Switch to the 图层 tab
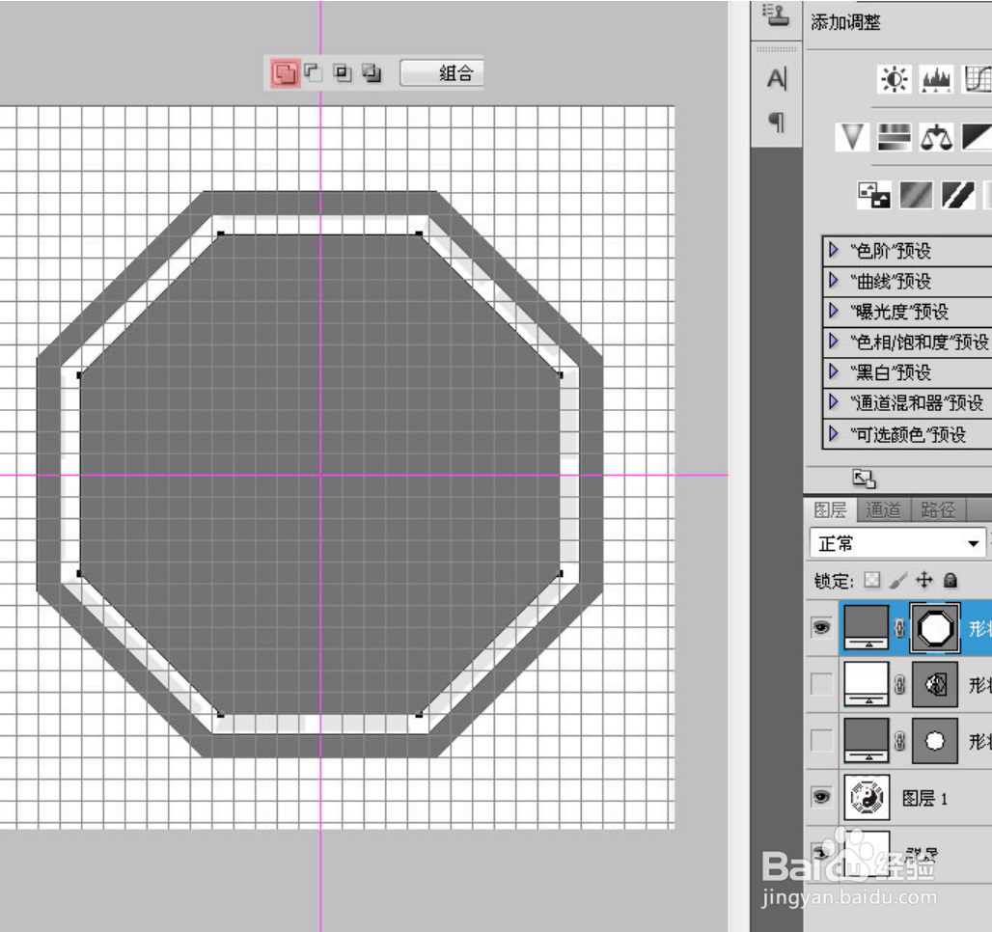 [830, 510]
